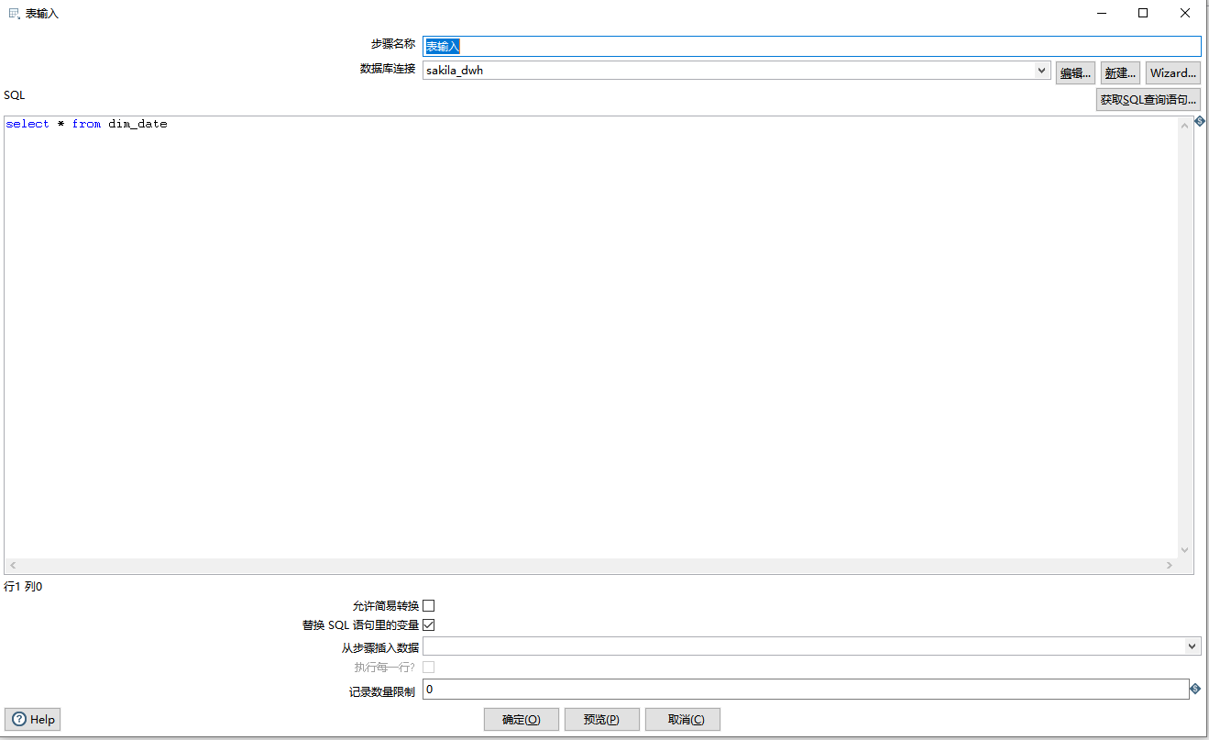Click 新建 to create a new connection
This screenshot has width=1209, height=740.
(1120, 72)
